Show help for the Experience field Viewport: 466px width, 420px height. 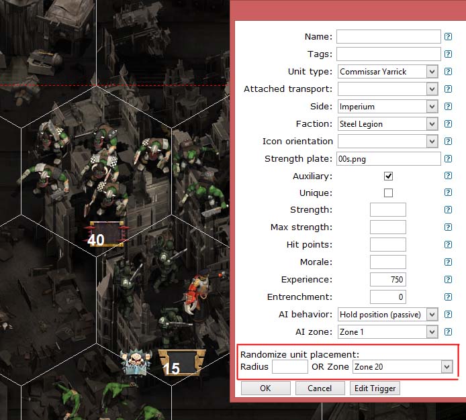pyautogui.click(x=448, y=280)
